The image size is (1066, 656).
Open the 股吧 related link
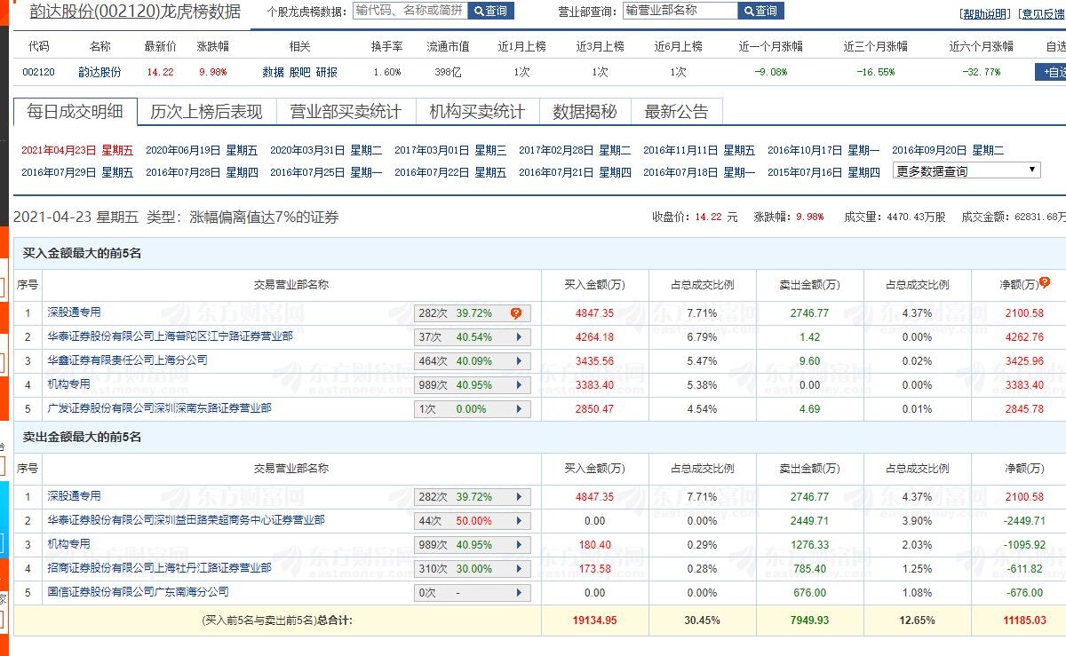click(299, 72)
